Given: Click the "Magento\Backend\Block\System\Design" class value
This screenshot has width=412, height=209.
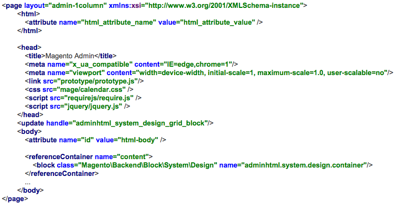Looking at the screenshot, I should pos(148,165).
